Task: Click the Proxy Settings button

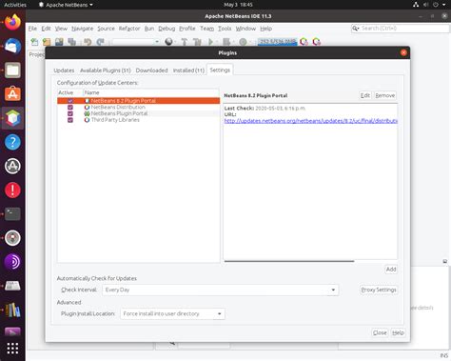Action: [379, 290]
